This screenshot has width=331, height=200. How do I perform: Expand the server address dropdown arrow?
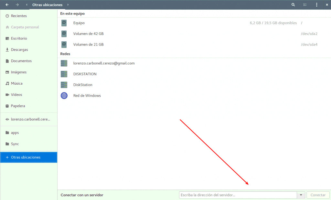pyautogui.click(x=301, y=195)
